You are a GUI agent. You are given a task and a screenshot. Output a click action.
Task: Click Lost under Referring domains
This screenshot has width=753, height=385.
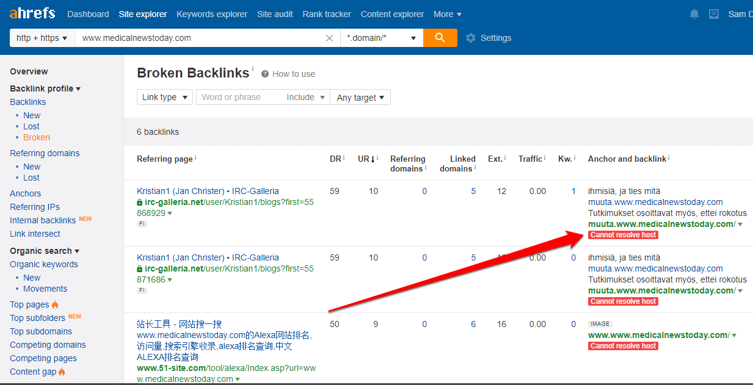coord(31,178)
